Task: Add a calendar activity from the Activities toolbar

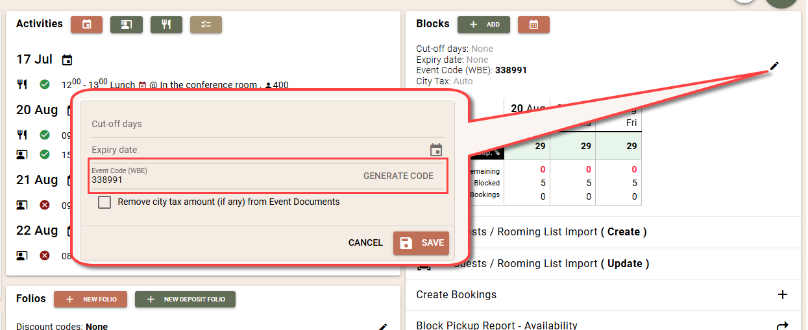Action: click(x=87, y=25)
